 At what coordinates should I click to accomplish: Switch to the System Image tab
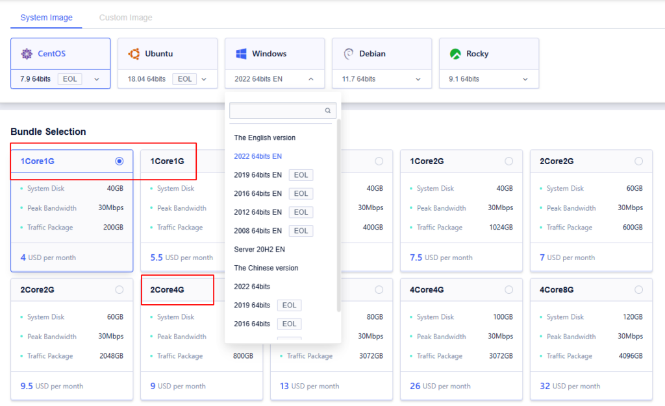click(x=46, y=18)
